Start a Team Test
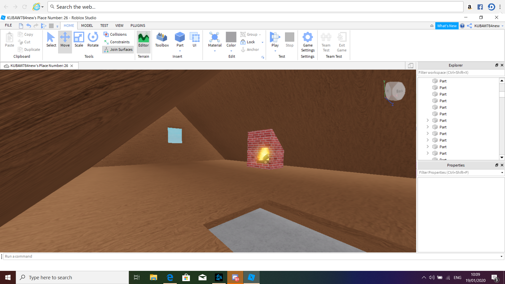Screen dimensions: 505x284 point(326,42)
